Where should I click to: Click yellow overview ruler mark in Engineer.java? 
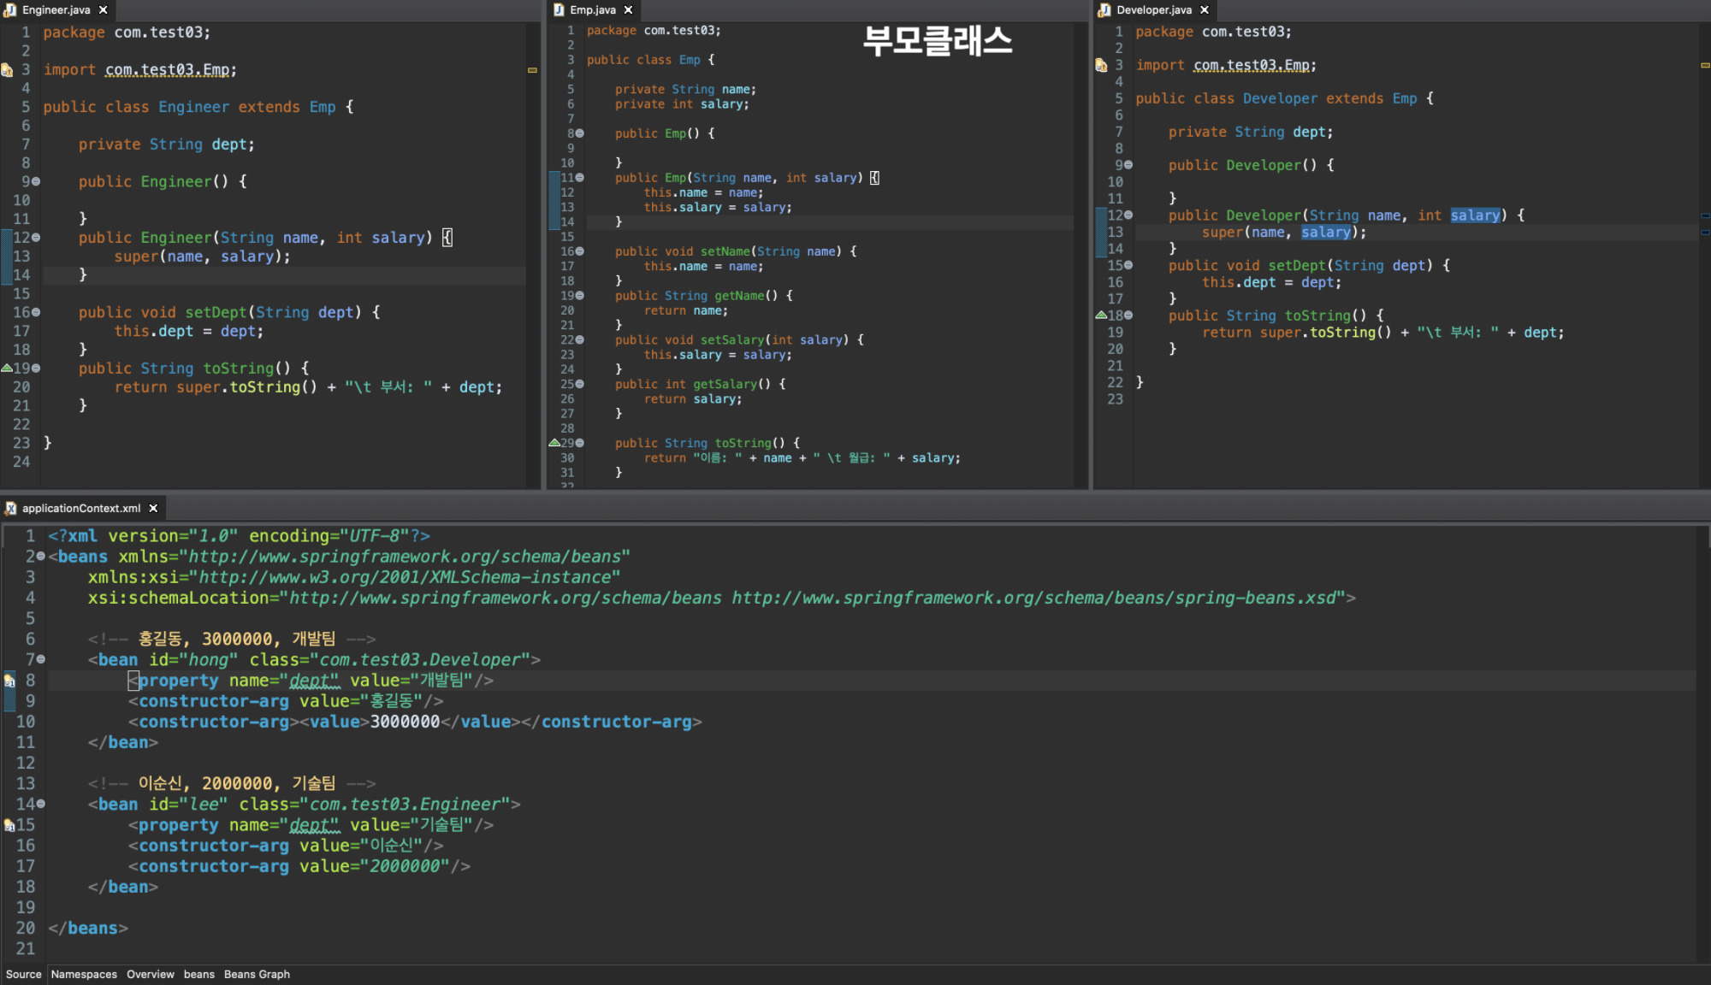532,70
